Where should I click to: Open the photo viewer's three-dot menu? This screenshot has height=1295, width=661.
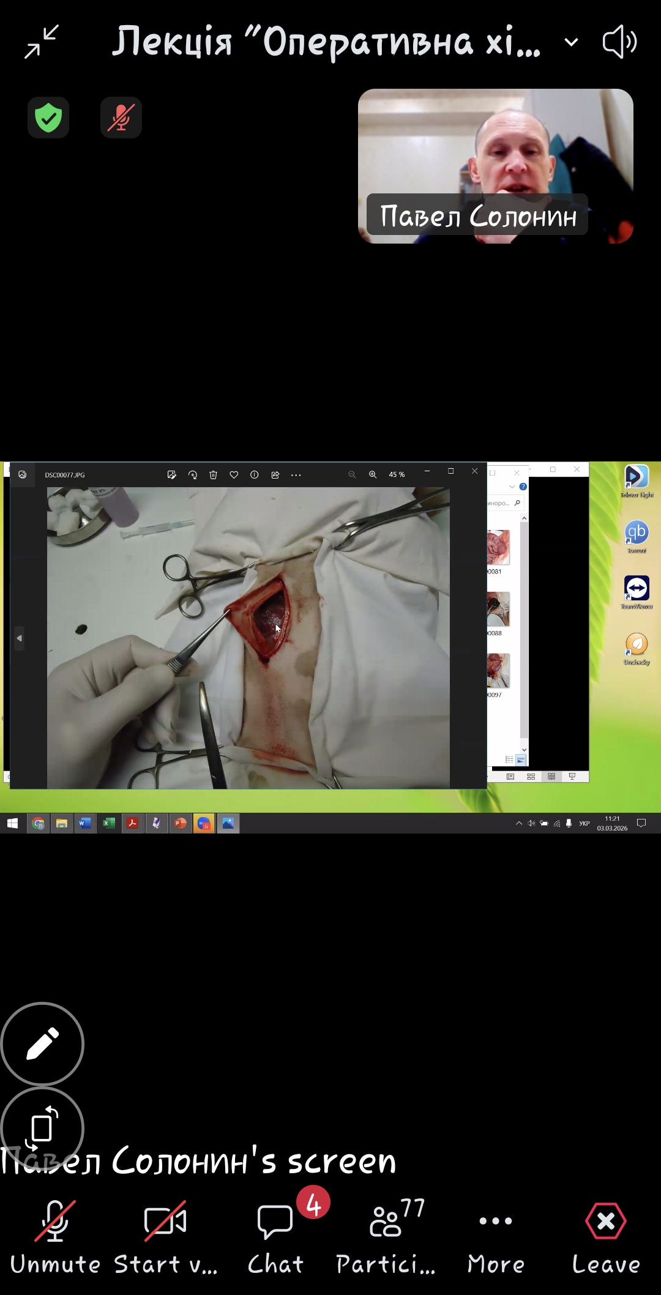point(296,475)
